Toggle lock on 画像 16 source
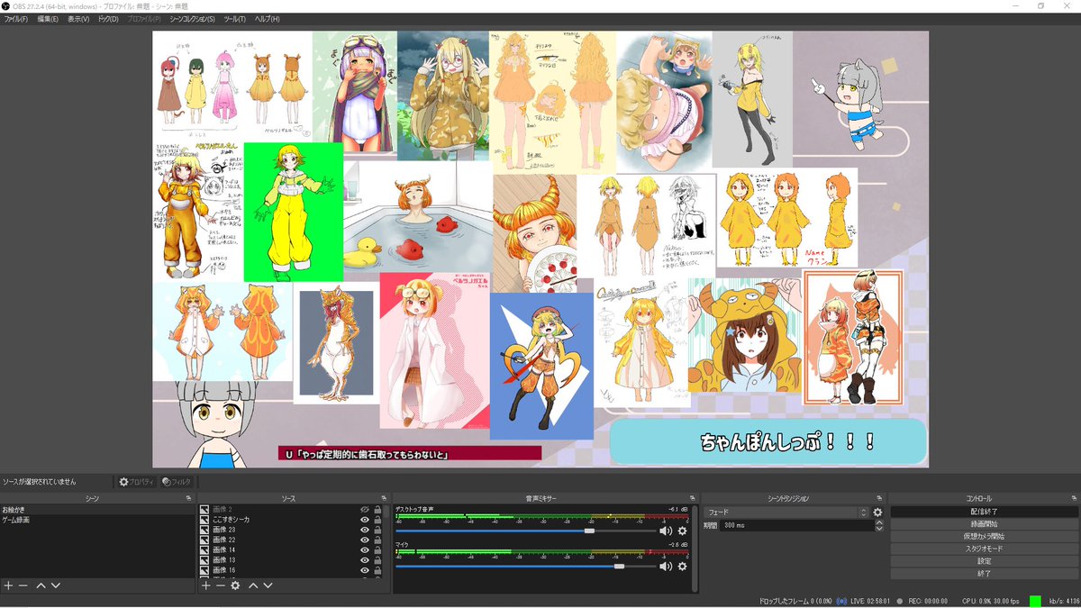 click(377, 570)
